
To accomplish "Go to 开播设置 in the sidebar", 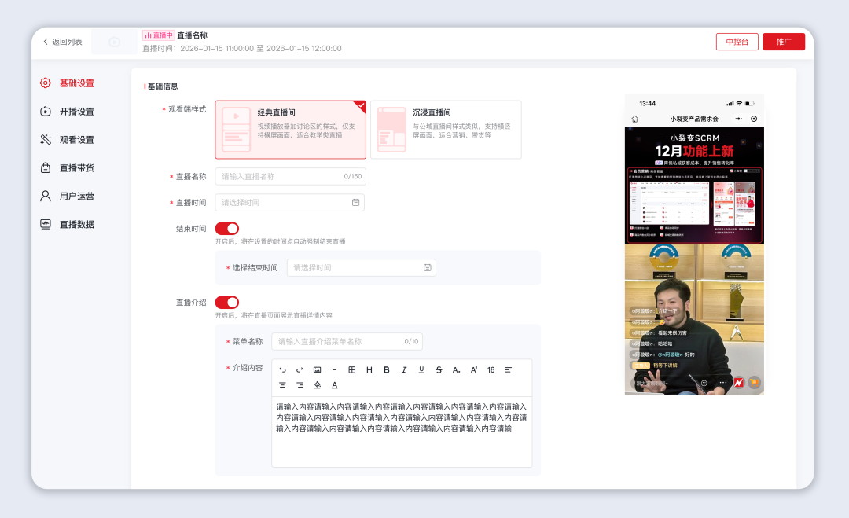I will tap(76, 112).
